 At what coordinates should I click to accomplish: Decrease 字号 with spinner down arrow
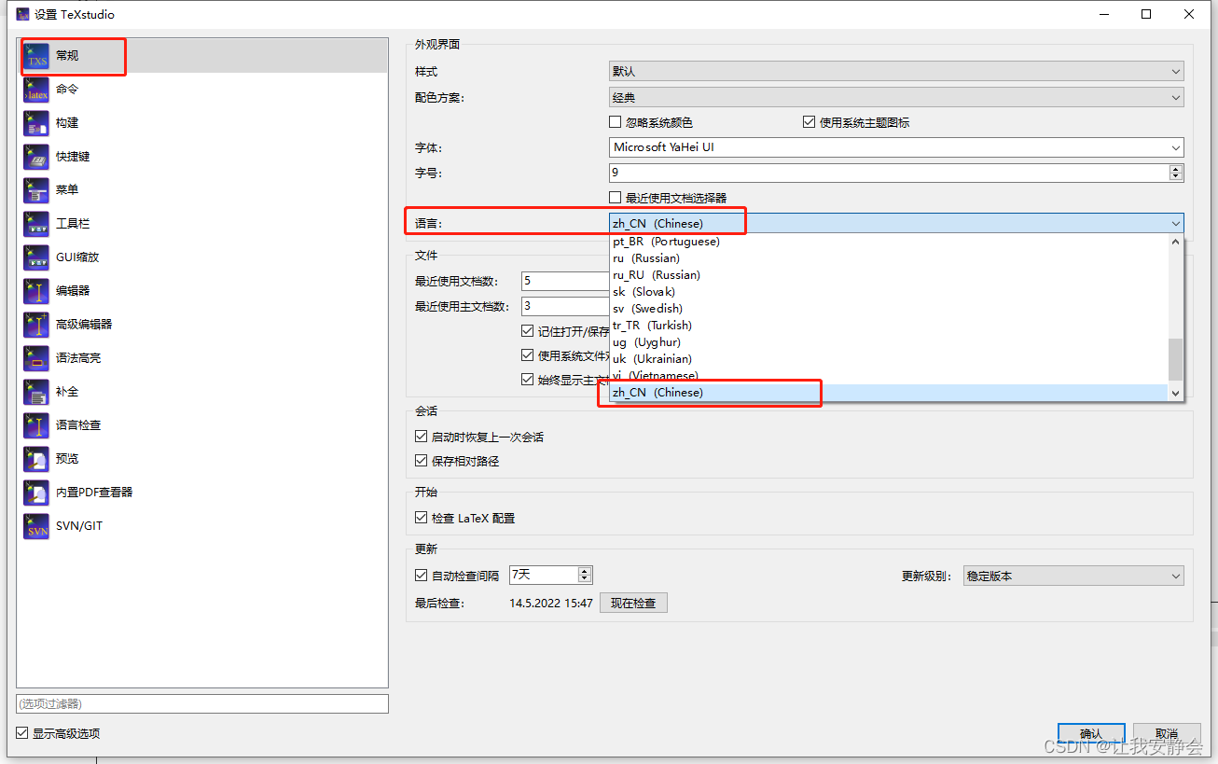pyautogui.click(x=1176, y=176)
